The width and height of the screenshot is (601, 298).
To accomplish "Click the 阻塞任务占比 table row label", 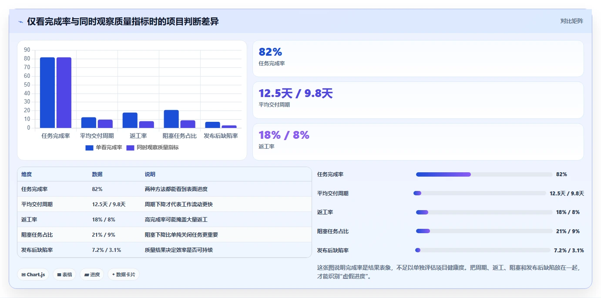I will coord(37,235).
